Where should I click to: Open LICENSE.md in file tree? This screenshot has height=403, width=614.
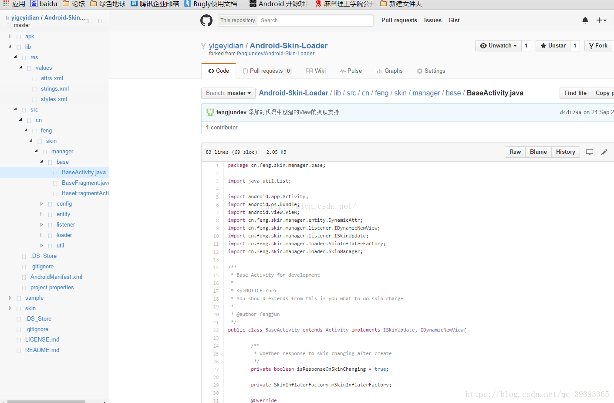pyautogui.click(x=42, y=340)
